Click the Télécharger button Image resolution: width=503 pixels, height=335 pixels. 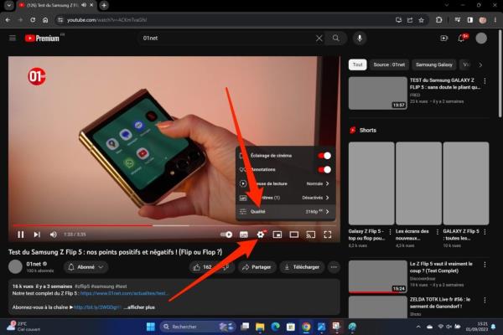tap(302, 267)
